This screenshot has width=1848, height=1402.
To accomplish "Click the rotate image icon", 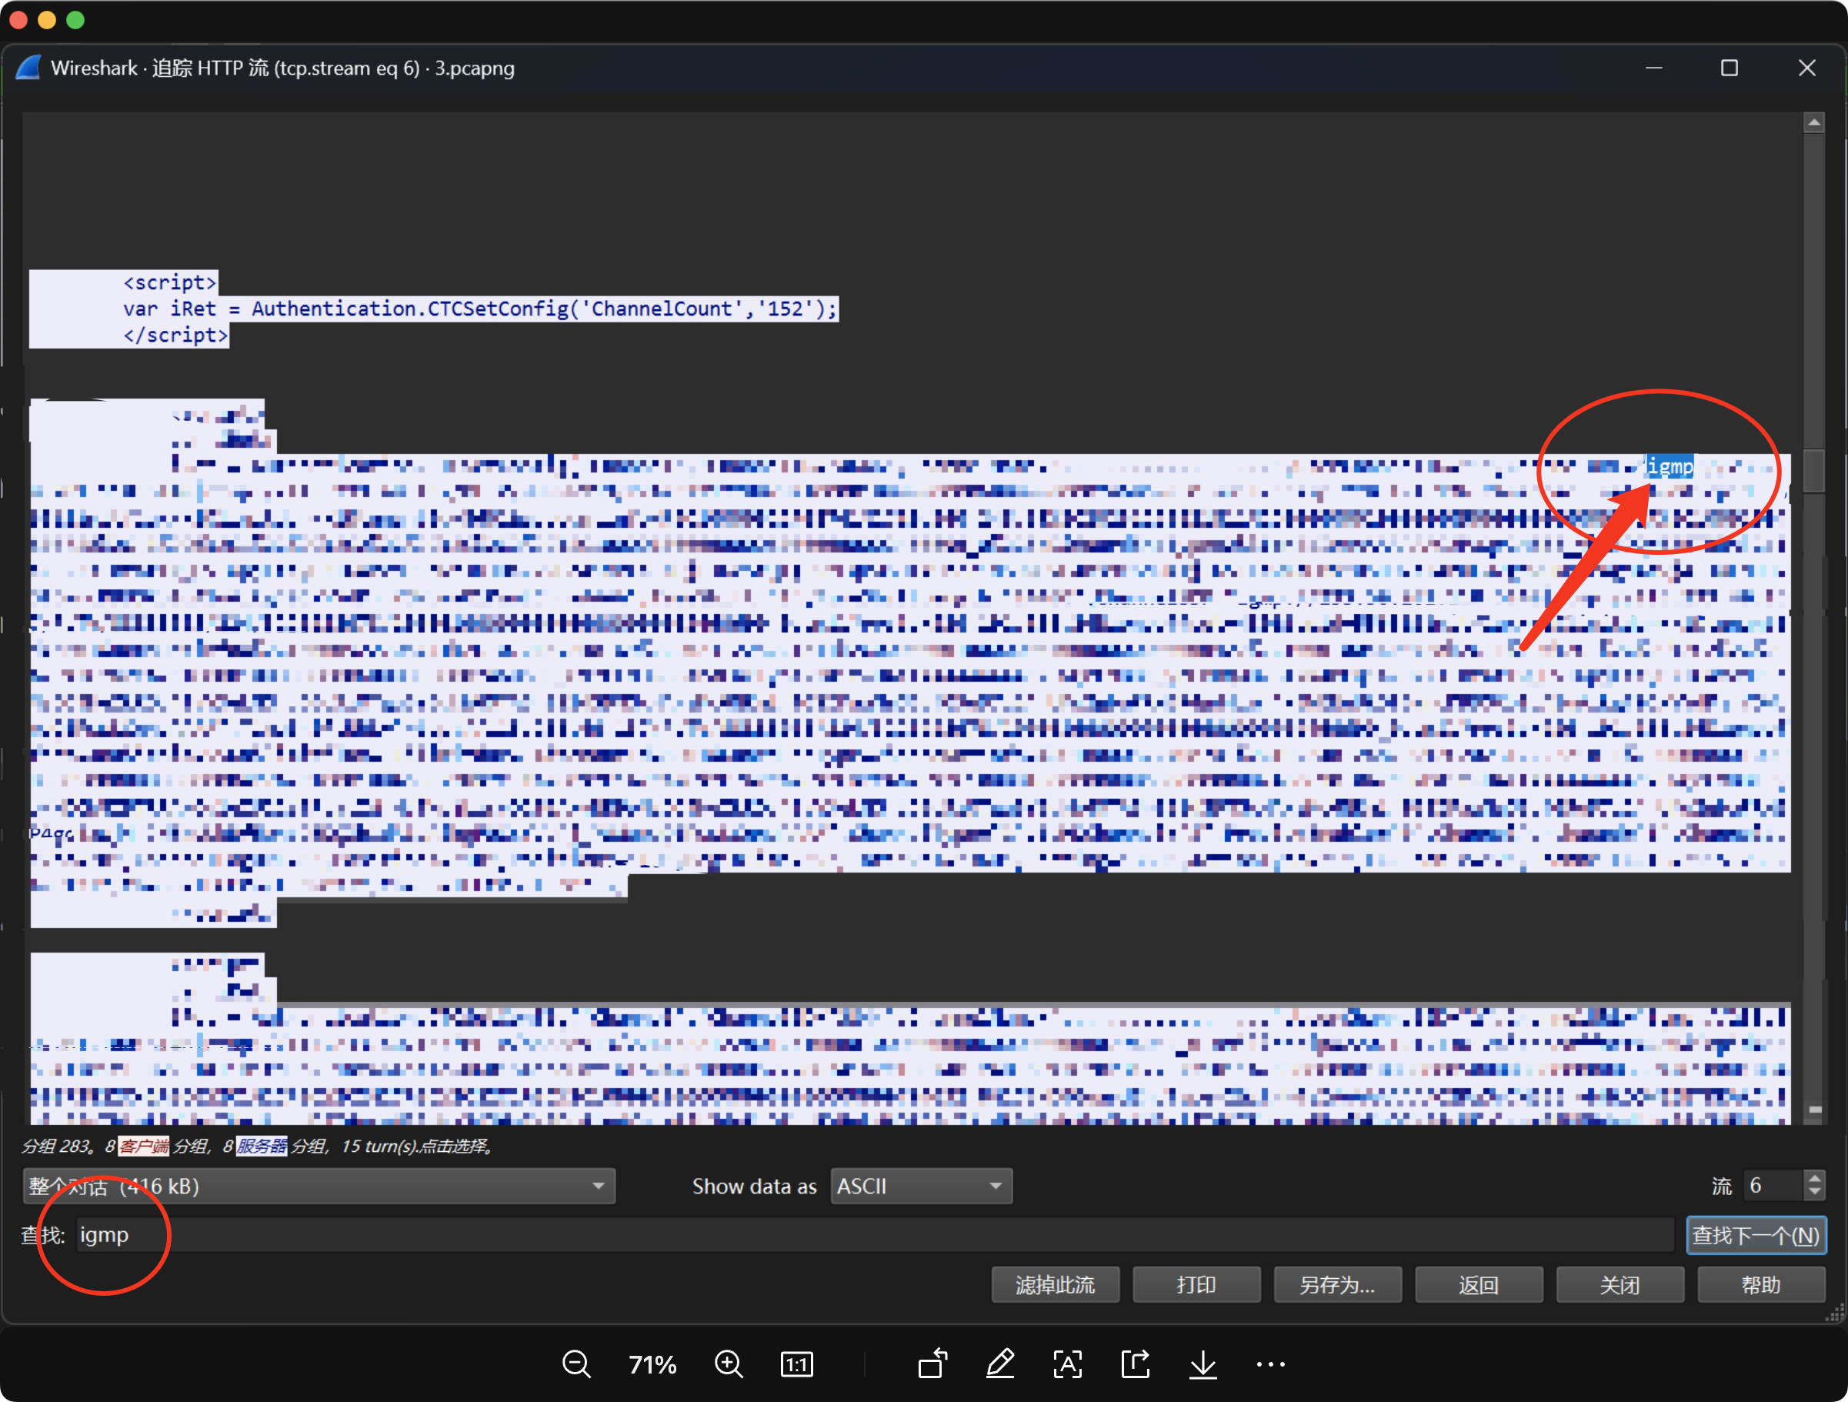I will pos(933,1364).
